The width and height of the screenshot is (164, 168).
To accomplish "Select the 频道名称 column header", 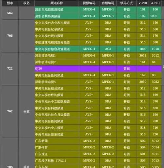I will [x=57, y=3].
